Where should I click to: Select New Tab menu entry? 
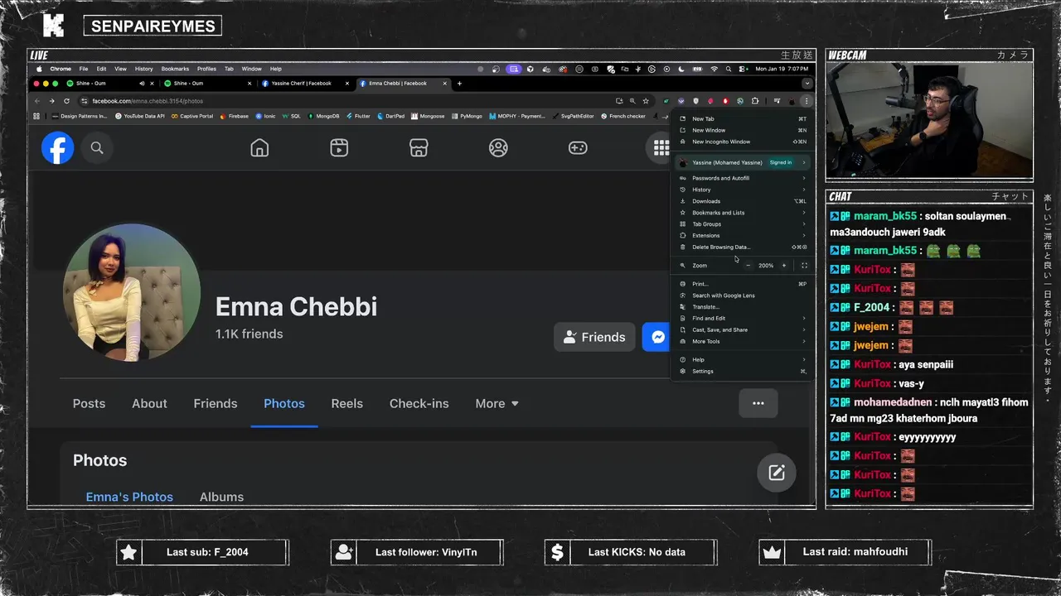742,118
